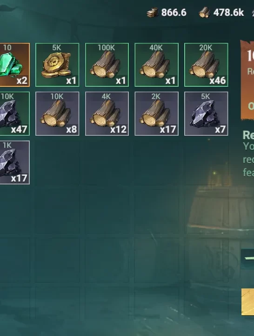
Task: Click the yellow button at bottom right
Action: point(248,302)
